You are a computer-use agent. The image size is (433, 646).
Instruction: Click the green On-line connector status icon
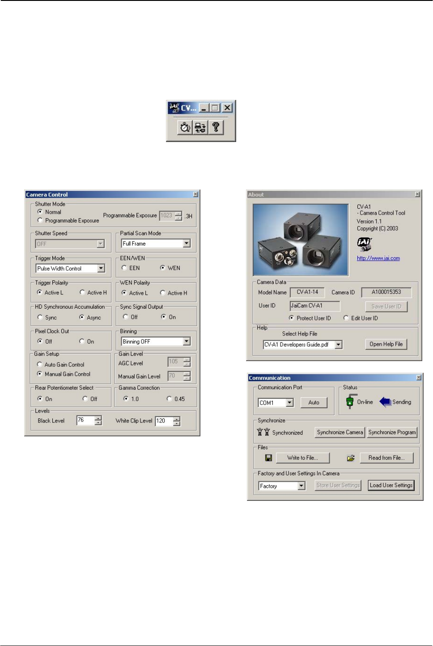pyautogui.click(x=350, y=402)
